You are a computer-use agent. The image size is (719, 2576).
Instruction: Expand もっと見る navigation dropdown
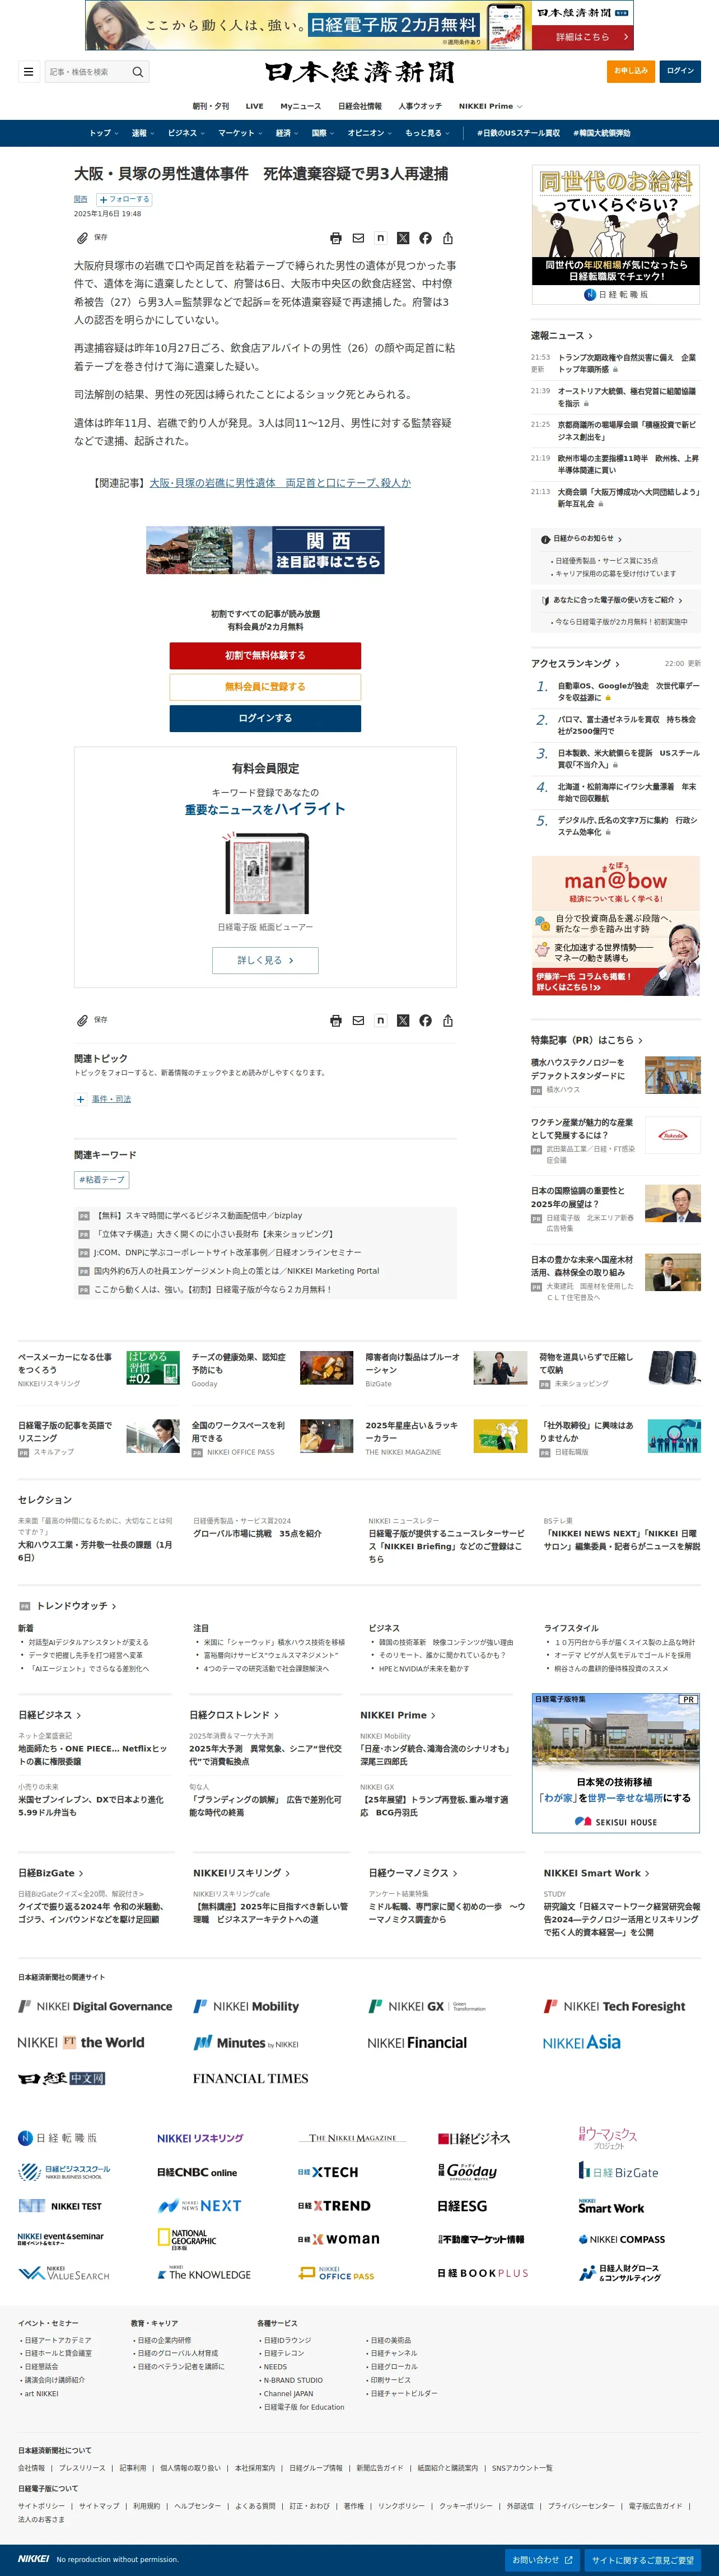point(428,133)
